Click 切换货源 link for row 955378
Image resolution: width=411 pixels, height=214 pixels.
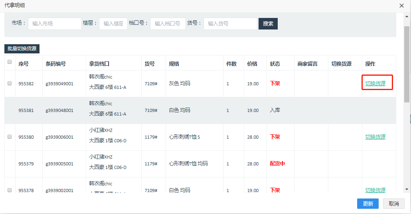pos(375,190)
